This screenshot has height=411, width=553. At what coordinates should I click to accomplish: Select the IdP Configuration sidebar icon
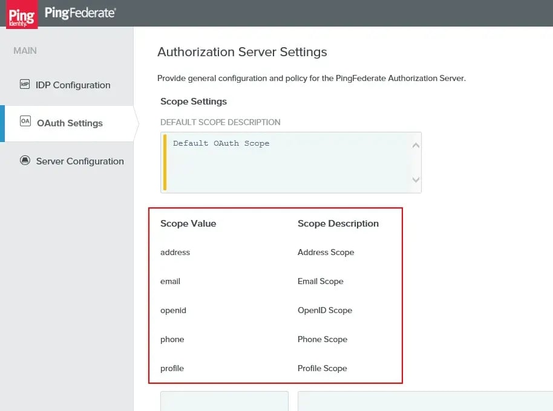(25, 85)
